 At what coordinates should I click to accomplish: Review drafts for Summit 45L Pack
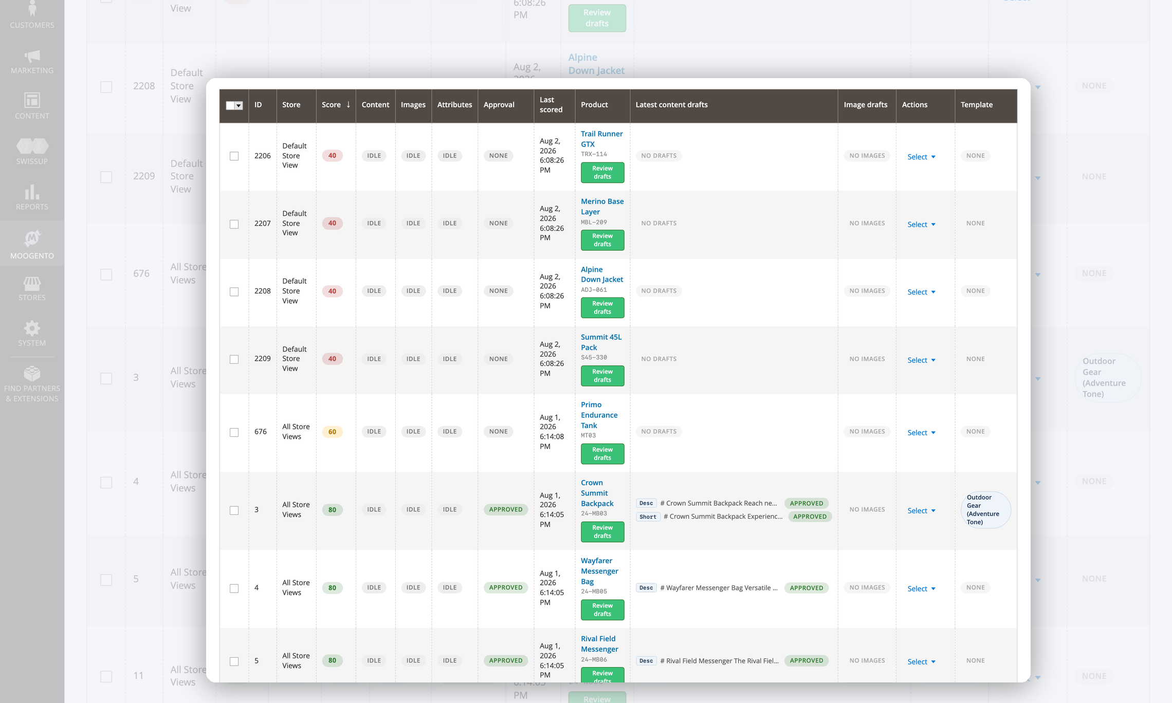(602, 376)
